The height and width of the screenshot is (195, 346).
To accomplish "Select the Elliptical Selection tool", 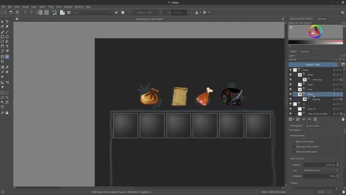I will pos(7,93).
